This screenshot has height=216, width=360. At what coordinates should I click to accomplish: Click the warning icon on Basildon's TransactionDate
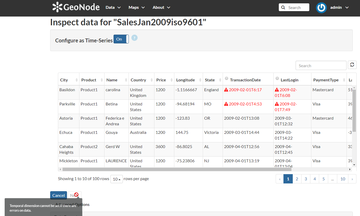click(226, 89)
